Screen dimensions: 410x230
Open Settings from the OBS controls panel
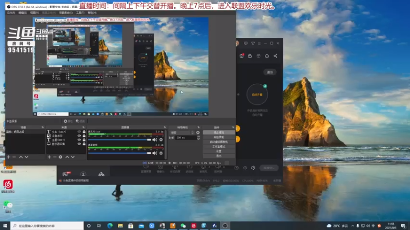[x=219, y=151]
